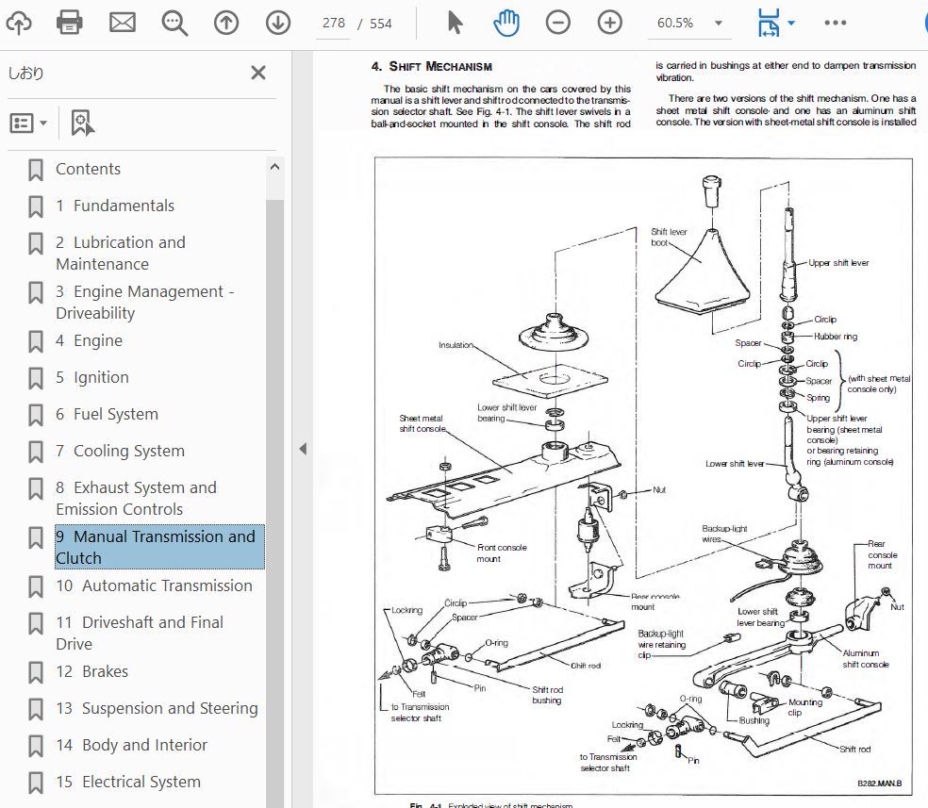Open bookmark 7 Cooling System

click(x=120, y=451)
